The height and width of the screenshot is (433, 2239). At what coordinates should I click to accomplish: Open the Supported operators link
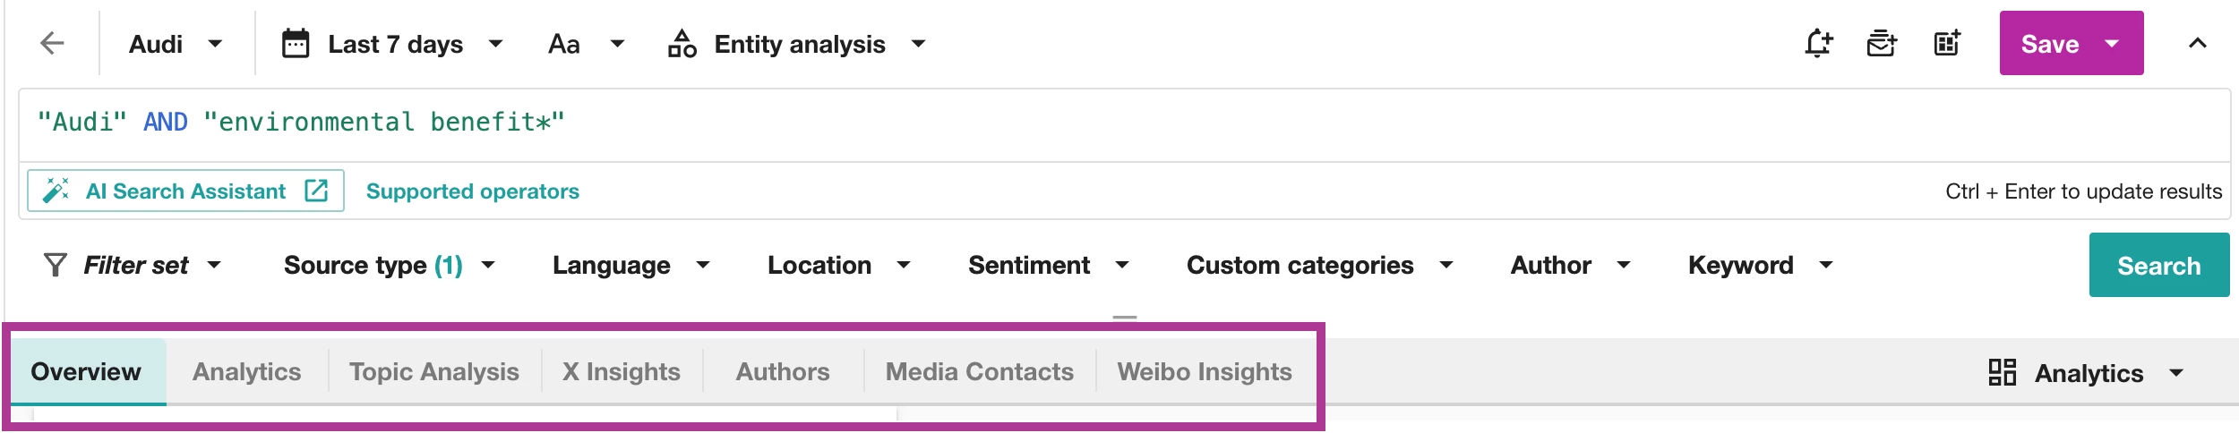point(473,191)
